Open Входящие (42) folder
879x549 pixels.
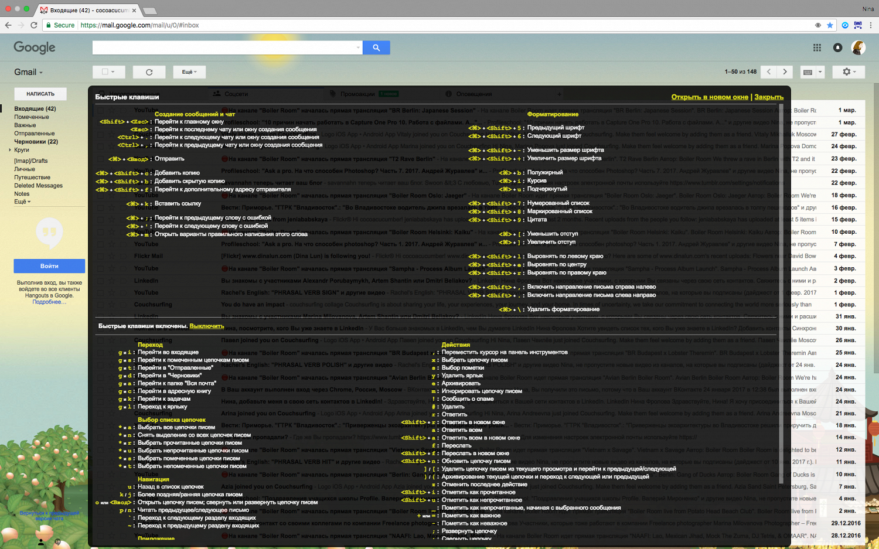[35, 108]
